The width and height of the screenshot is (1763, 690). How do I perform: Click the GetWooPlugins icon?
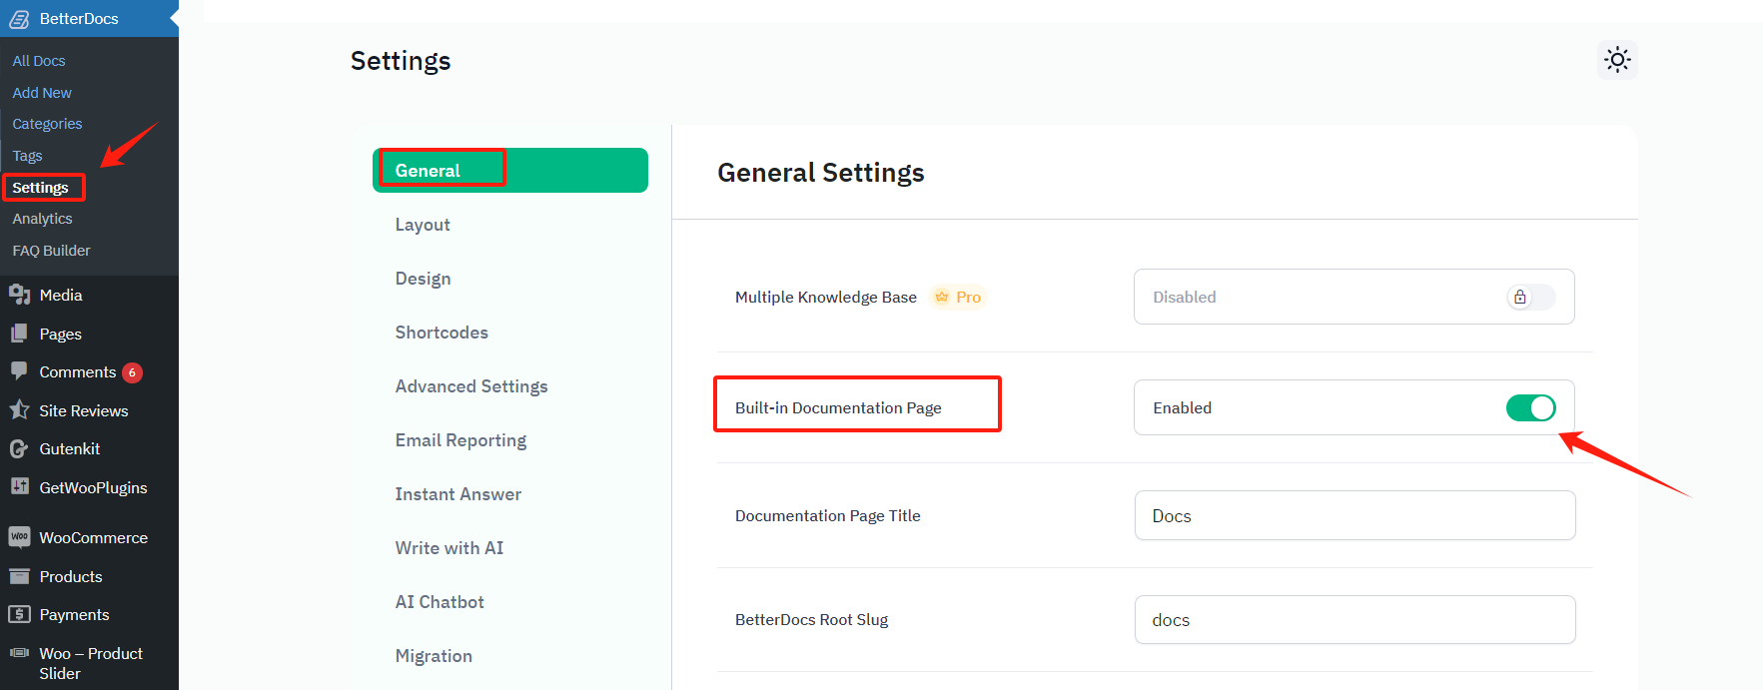(19, 486)
